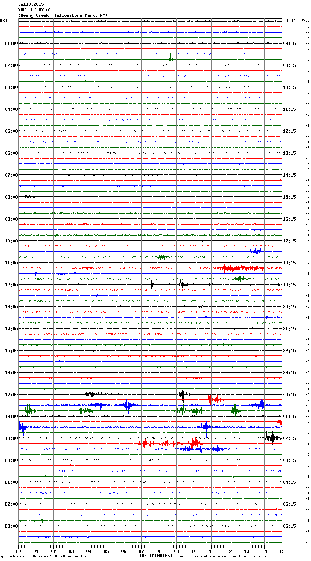Click the 02:15 UTC time label
Viewport: 311px width, 561px height.
(289, 438)
